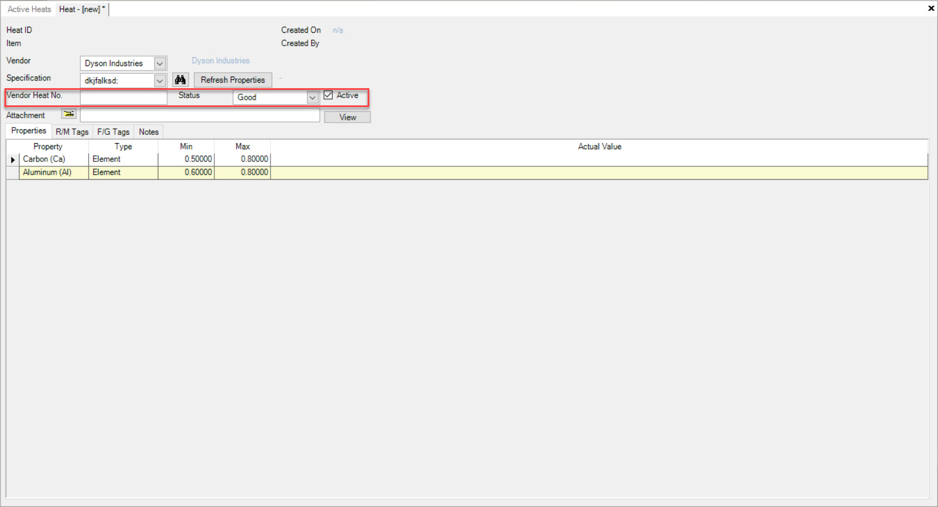Click Carbon Min value 0.50000
The image size is (938, 507).
point(186,159)
